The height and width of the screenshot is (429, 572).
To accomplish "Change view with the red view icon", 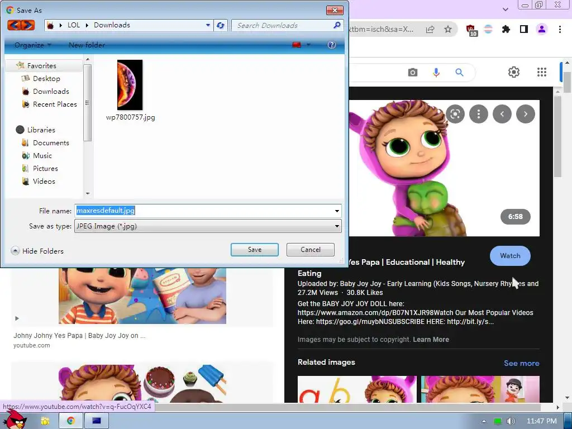I will coord(296,45).
